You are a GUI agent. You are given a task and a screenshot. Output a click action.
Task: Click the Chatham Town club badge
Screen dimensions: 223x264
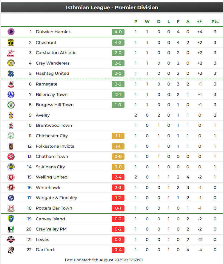click(x=11, y=156)
